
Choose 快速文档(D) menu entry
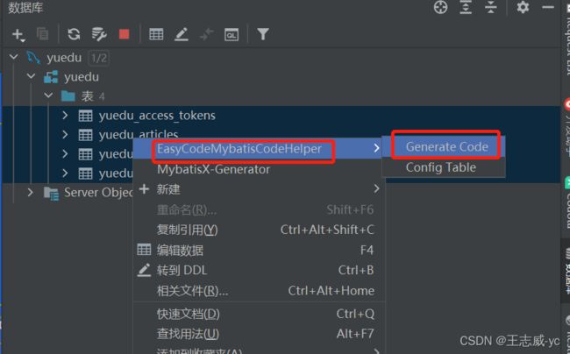click(258, 314)
